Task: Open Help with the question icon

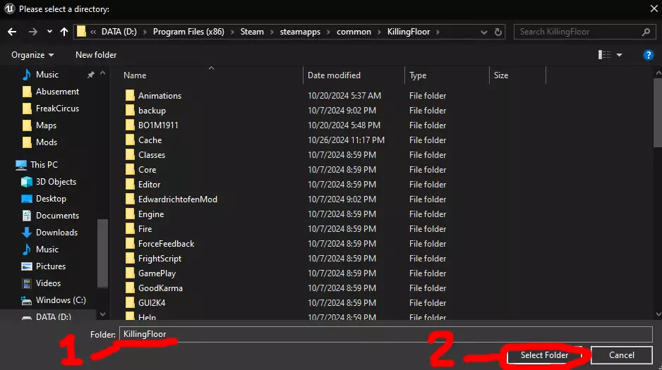Action: [x=648, y=55]
